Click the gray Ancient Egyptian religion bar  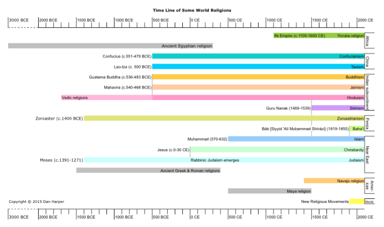coord(110,46)
